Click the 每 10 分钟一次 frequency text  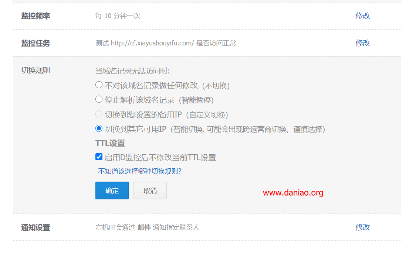(x=118, y=16)
